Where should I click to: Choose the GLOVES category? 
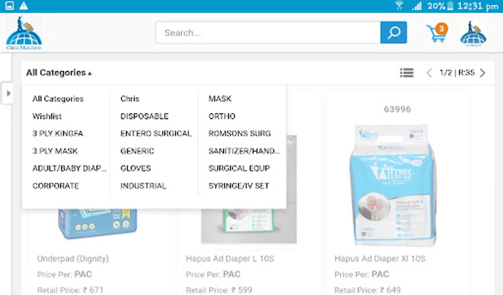pos(136,168)
